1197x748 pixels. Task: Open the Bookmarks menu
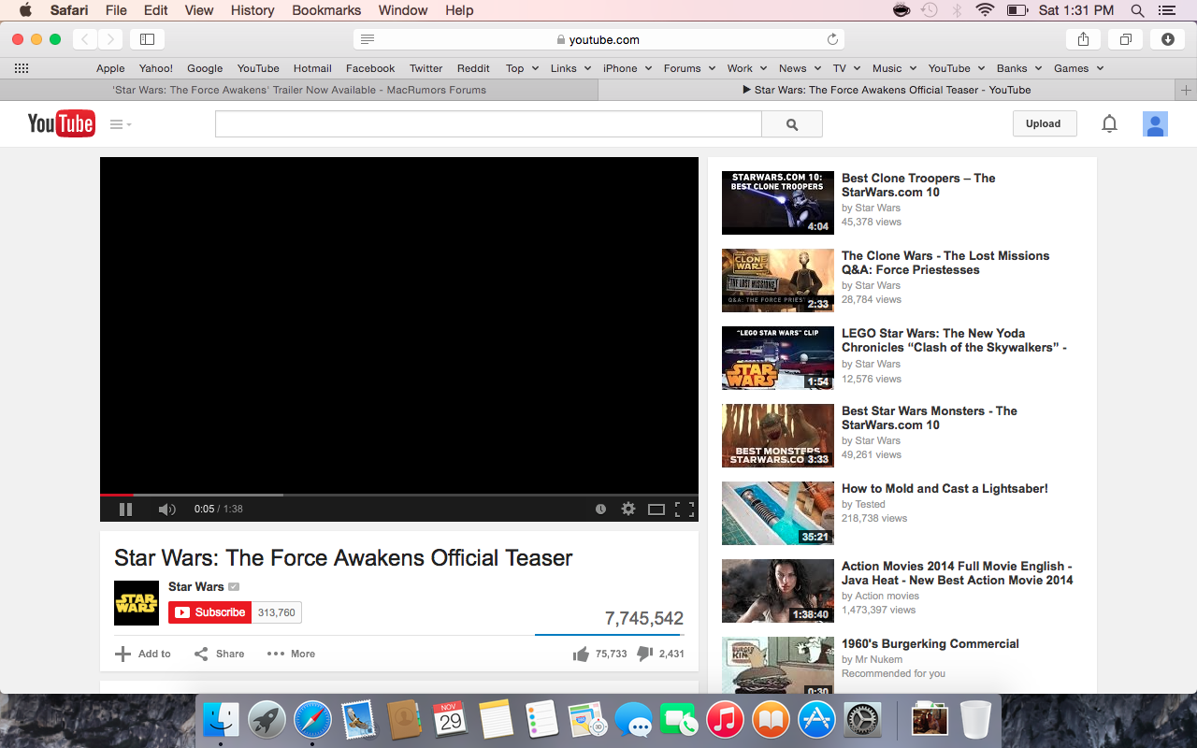[x=326, y=10]
